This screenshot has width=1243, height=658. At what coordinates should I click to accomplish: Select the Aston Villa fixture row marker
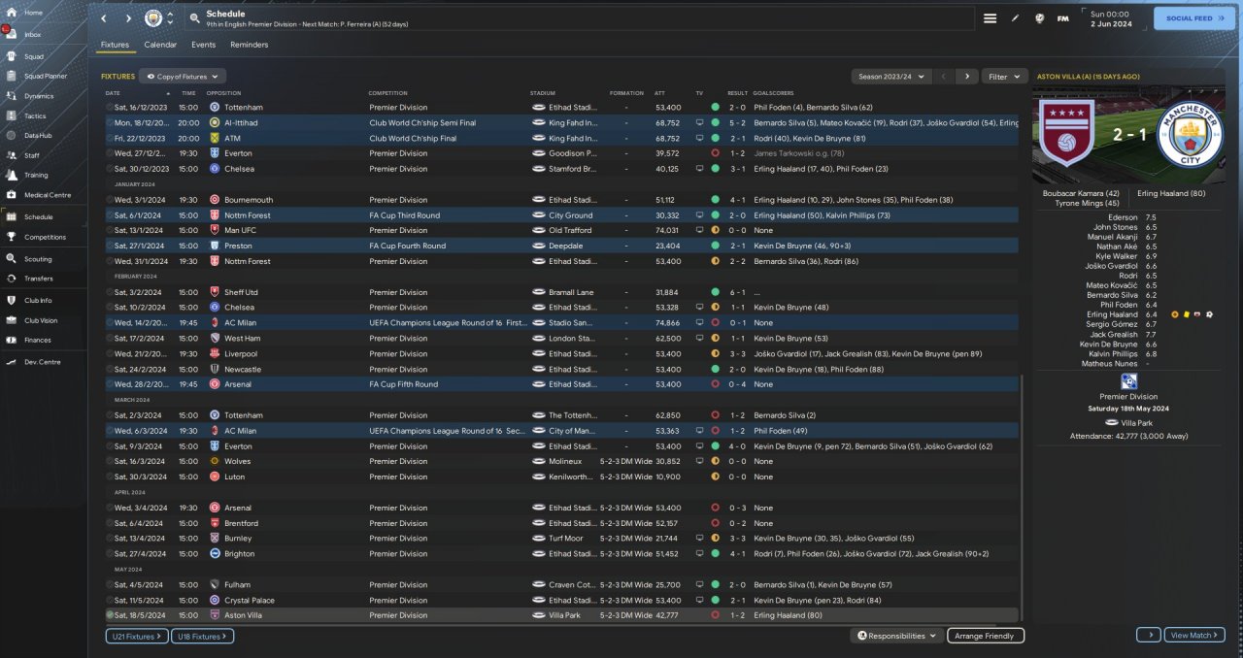(x=110, y=615)
